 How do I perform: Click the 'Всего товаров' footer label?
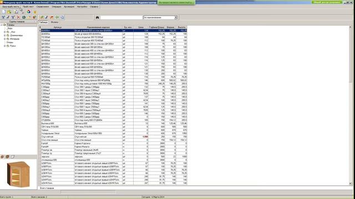(47, 188)
